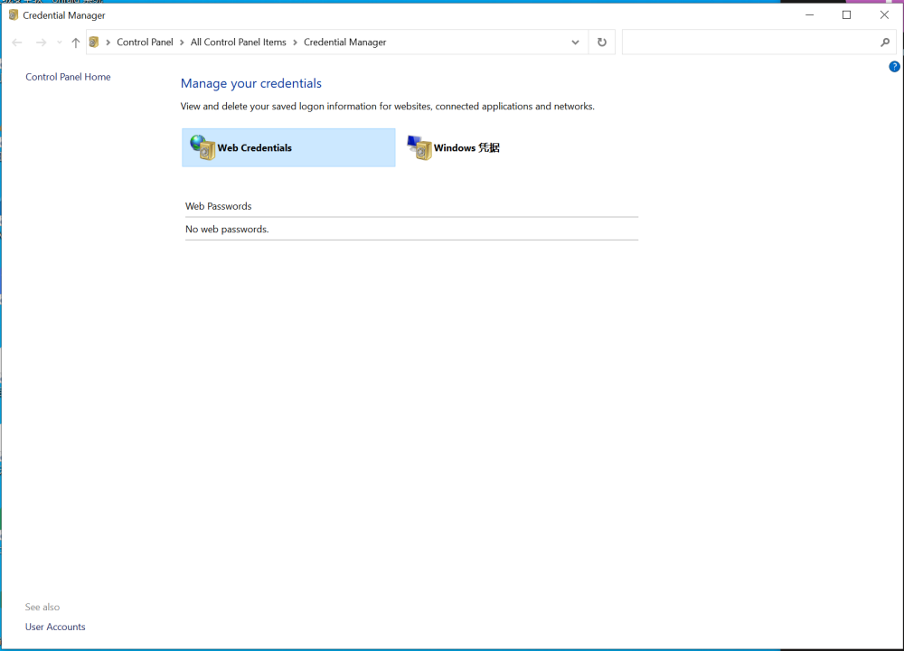Viewport: 904px width, 651px height.
Task: Select the Web Credentials vault
Action: coord(288,147)
